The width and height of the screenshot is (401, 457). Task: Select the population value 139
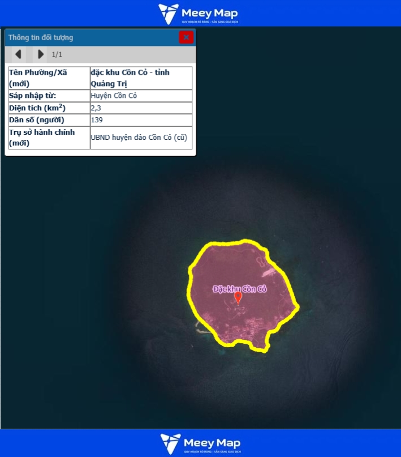(x=141, y=120)
